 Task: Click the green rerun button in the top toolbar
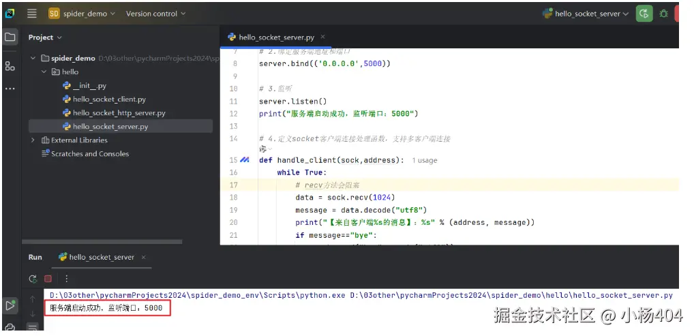point(644,13)
